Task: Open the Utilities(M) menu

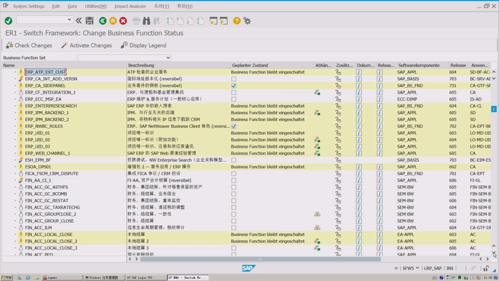Action: click(96, 6)
